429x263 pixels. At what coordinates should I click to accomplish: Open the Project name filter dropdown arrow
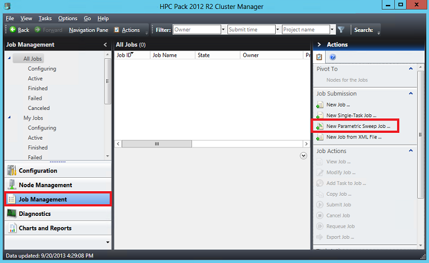[x=332, y=30]
